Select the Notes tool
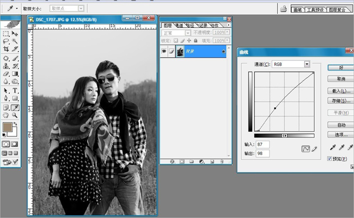354x218 pixels. point(6,108)
